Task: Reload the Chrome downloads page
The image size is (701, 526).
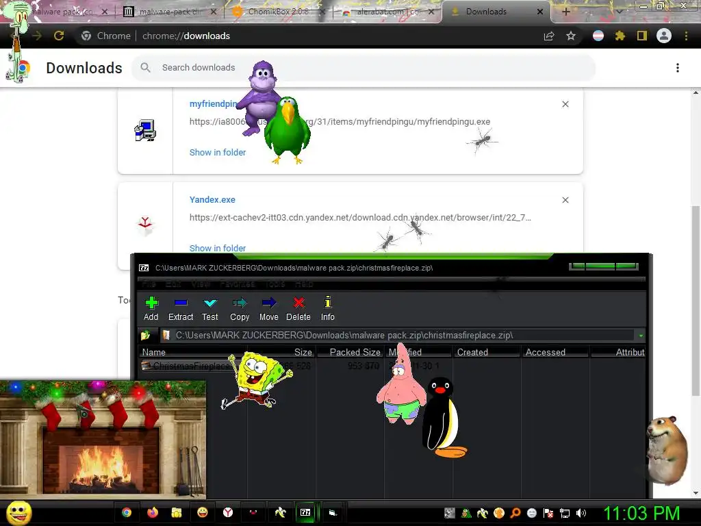Action: [x=59, y=36]
